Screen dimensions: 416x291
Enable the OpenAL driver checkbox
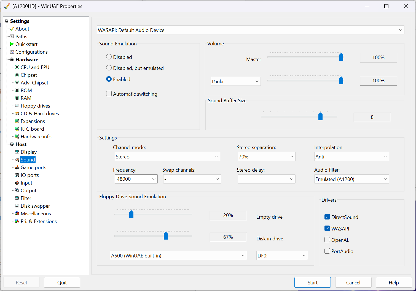pos(327,240)
